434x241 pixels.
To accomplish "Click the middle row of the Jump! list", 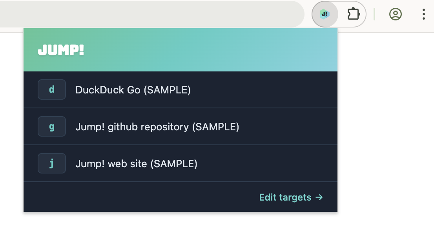I will coord(181,126).
